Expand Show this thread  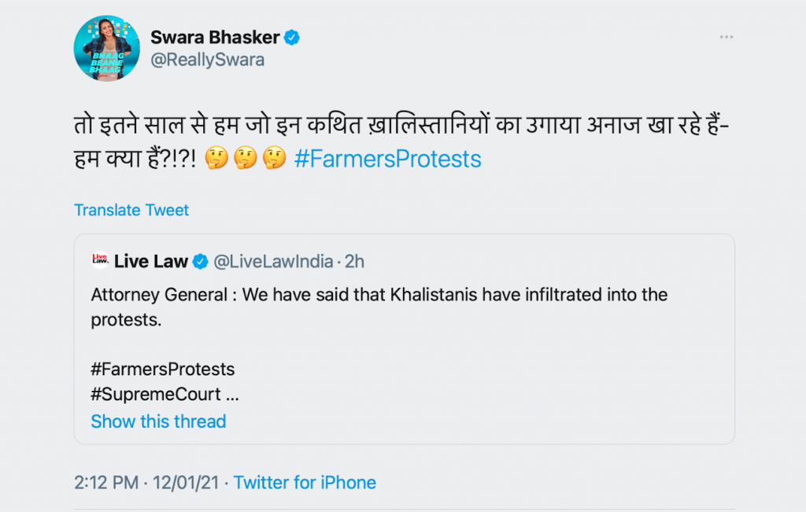coord(158,422)
